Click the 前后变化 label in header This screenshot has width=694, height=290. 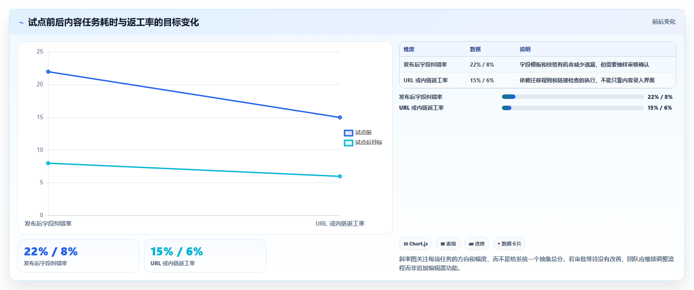(x=663, y=22)
